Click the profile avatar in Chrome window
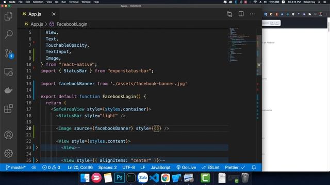 coord(321,14)
